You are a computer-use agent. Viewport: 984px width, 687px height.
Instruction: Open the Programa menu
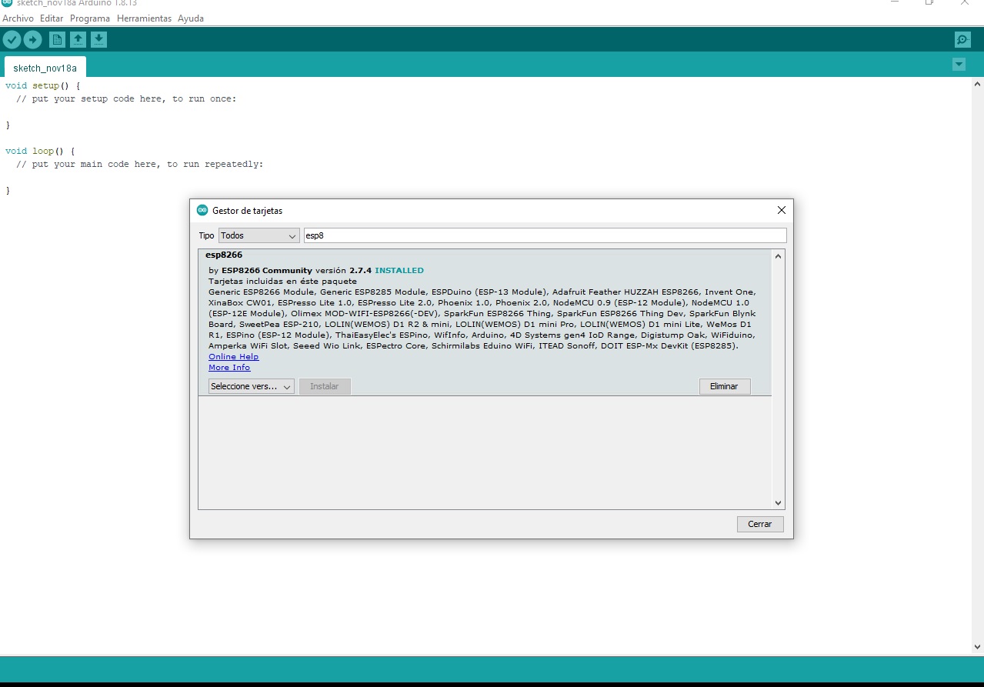(90, 18)
